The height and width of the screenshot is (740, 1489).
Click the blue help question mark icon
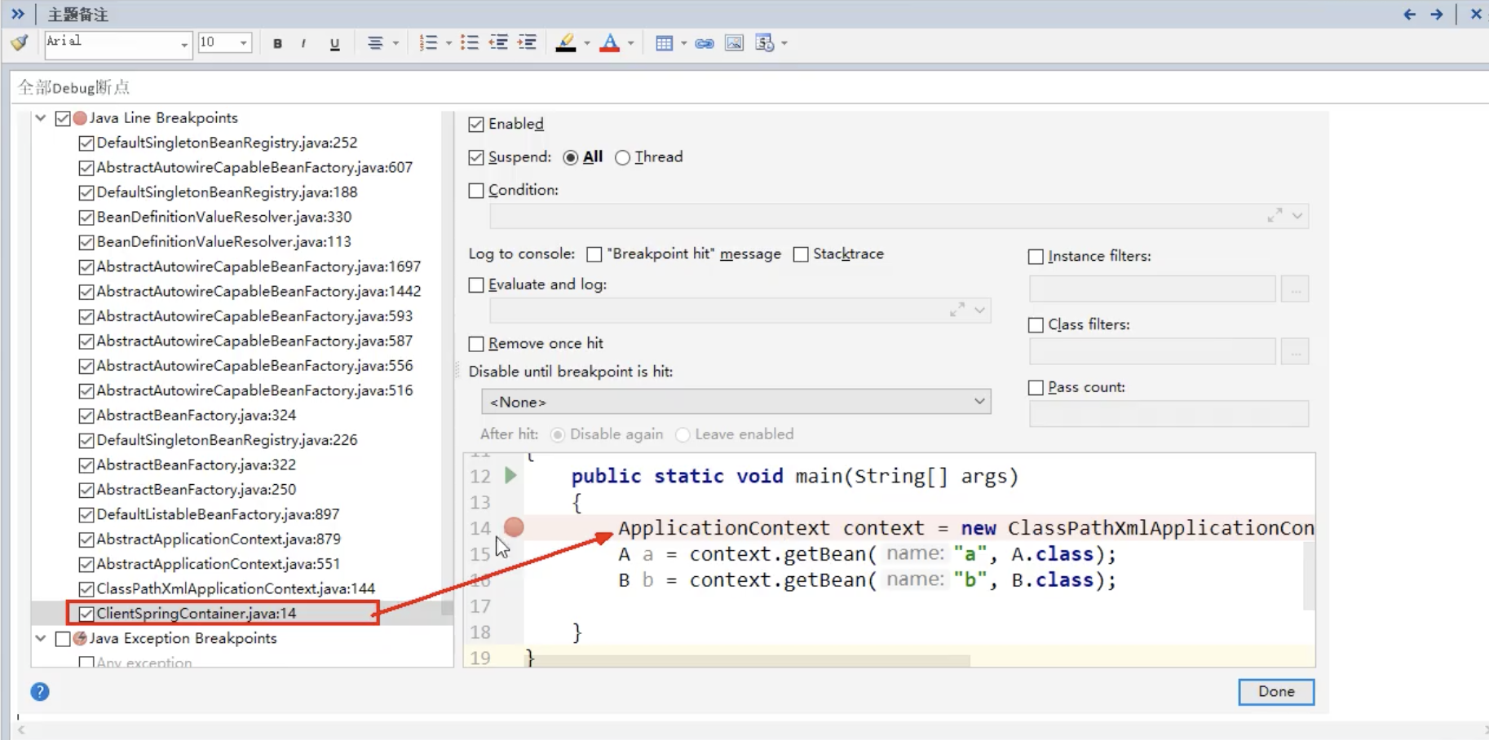coord(40,692)
